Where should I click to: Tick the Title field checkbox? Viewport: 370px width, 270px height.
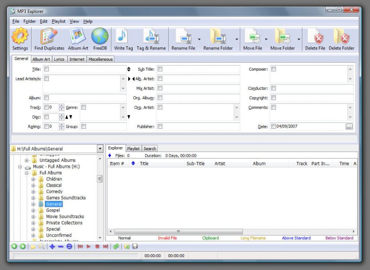(x=46, y=69)
